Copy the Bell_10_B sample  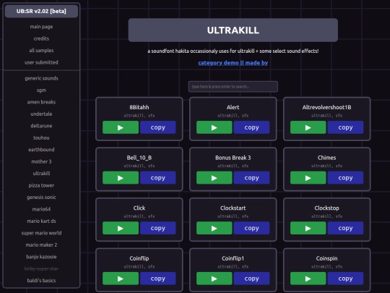pos(158,178)
